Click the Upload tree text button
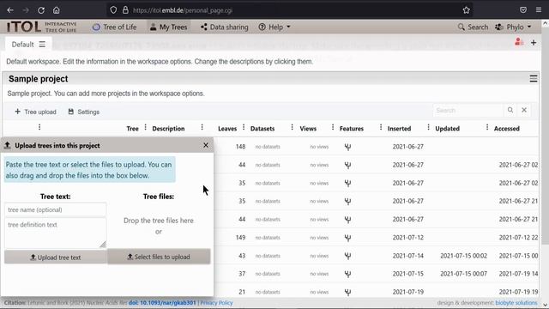Screen dimensions: 549x309 55,257
